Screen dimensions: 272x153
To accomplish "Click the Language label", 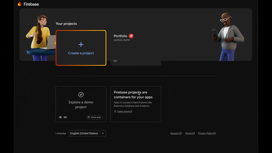I will click(x=61, y=133).
